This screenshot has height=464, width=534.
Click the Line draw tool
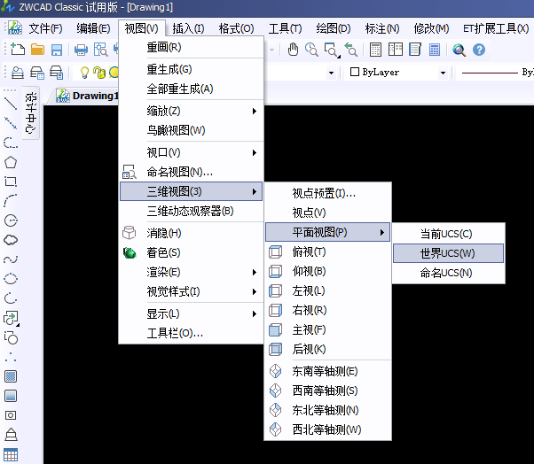point(11,103)
